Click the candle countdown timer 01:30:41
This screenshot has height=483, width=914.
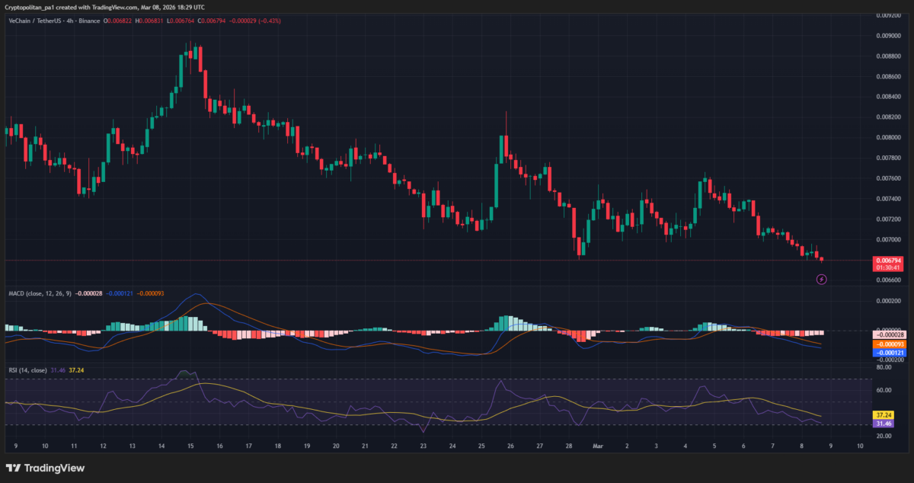pyautogui.click(x=887, y=268)
